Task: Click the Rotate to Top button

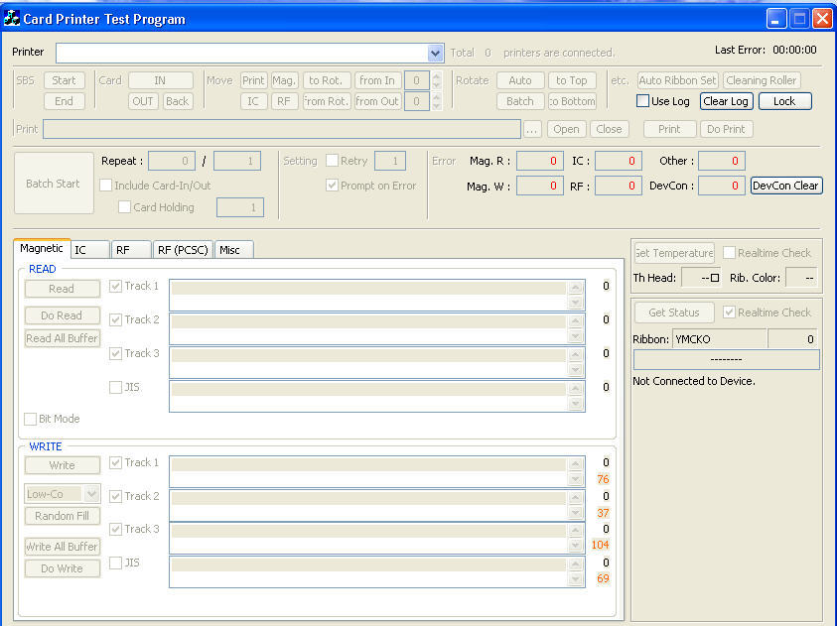Action: click(x=572, y=80)
